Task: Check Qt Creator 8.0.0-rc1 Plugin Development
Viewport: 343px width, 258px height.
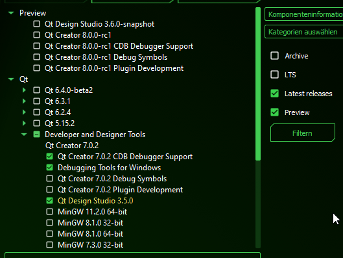Action: click(x=36, y=68)
